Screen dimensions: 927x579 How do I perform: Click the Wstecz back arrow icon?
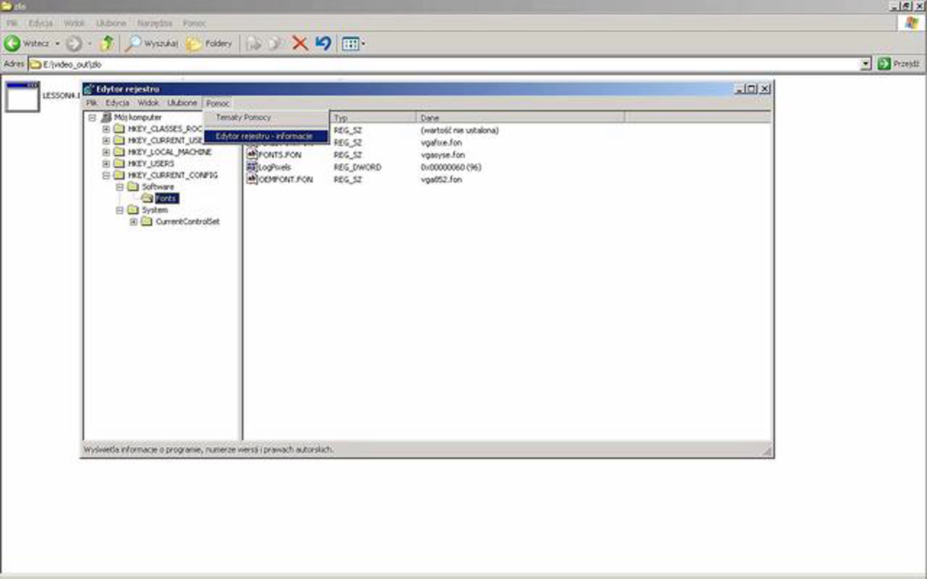(12, 43)
